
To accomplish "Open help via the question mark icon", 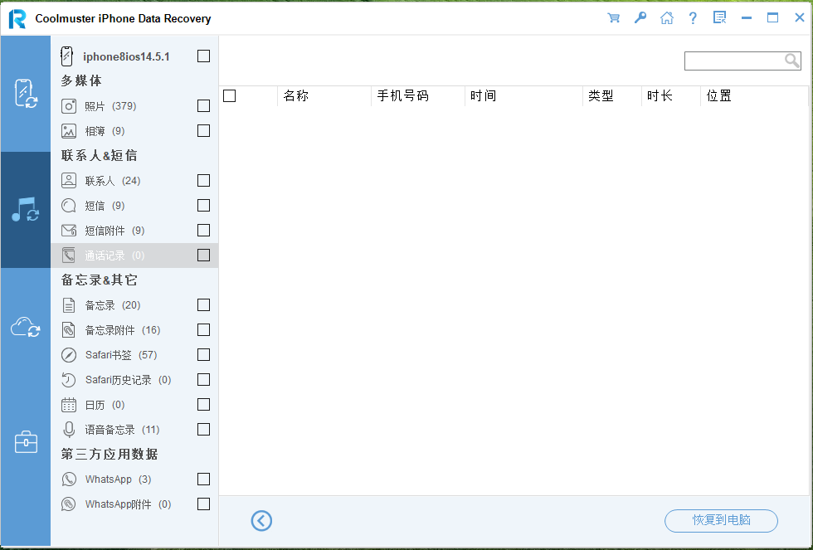I will click(693, 18).
